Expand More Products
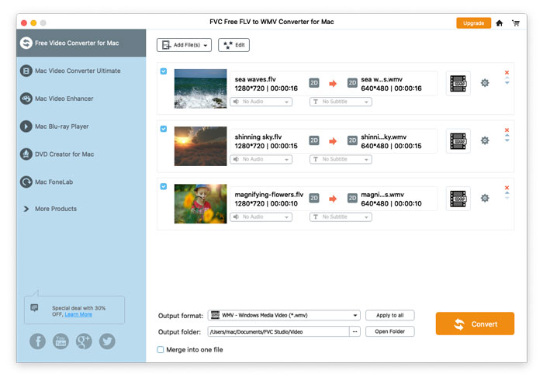This screenshot has width=543, height=381. [x=50, y=209]
